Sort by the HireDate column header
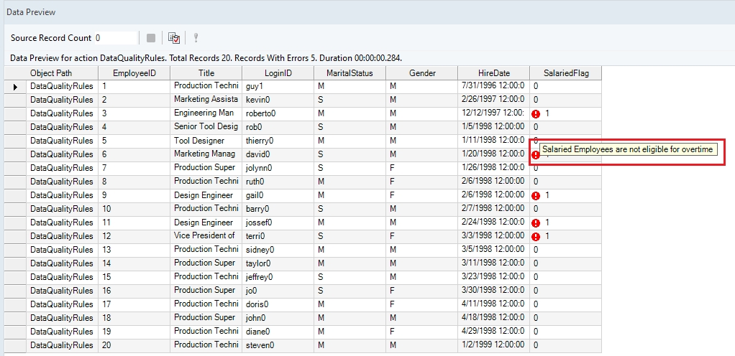This screenshot has height=356, width=735. point(493,73)
